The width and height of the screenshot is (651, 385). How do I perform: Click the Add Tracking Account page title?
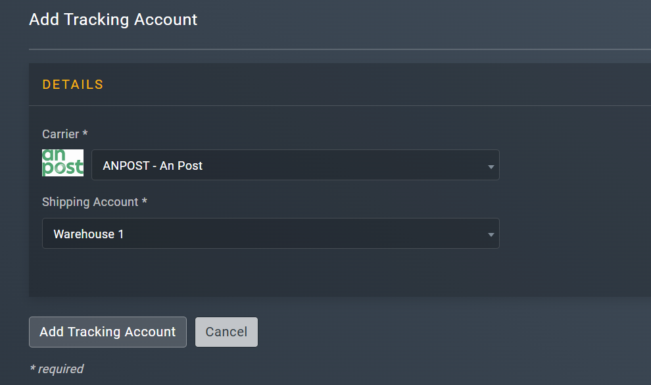[112, 19]
